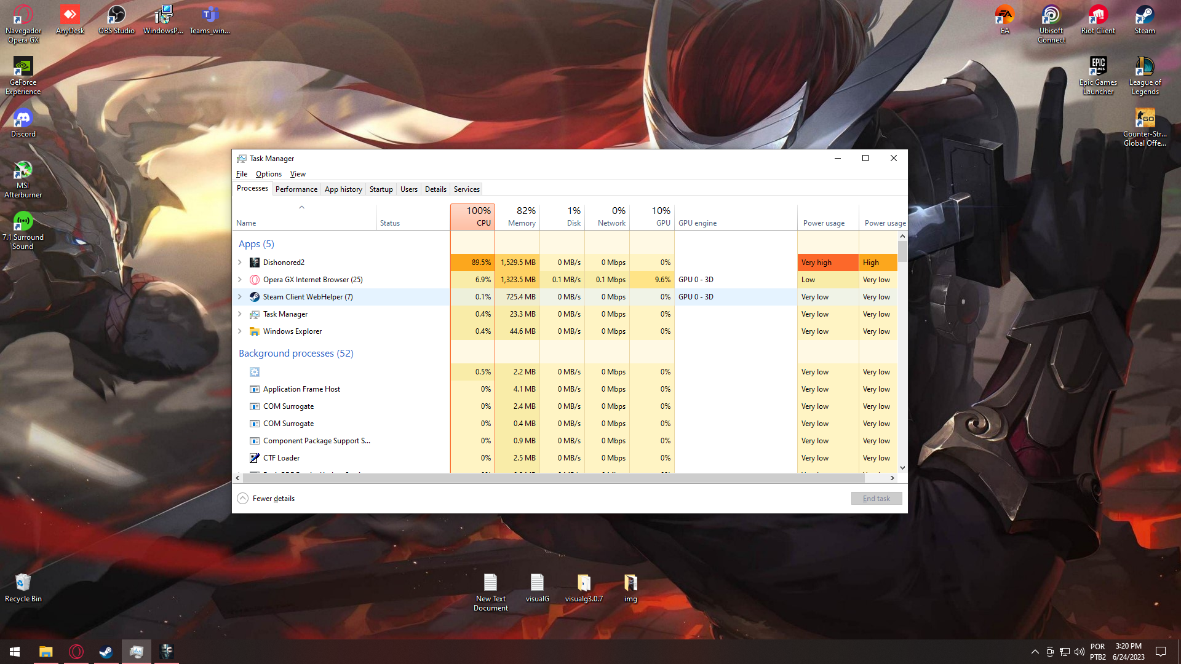The image size is (1181, 664).
Task: Expand Windows Explorer process row
Action: click(240, 331)
